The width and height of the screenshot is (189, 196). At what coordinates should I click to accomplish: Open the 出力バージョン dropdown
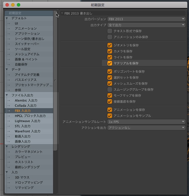click(146, 19)
